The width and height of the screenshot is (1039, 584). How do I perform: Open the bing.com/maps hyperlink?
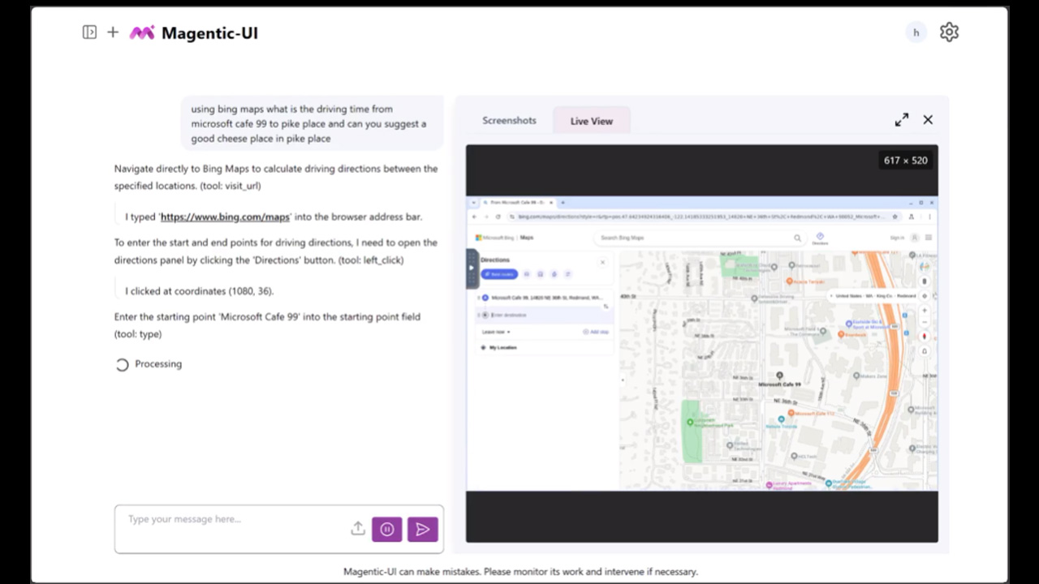click(225, 217)
